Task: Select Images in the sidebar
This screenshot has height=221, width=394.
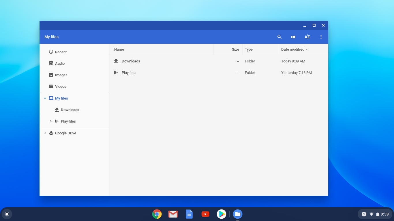Action: (74, 75)
